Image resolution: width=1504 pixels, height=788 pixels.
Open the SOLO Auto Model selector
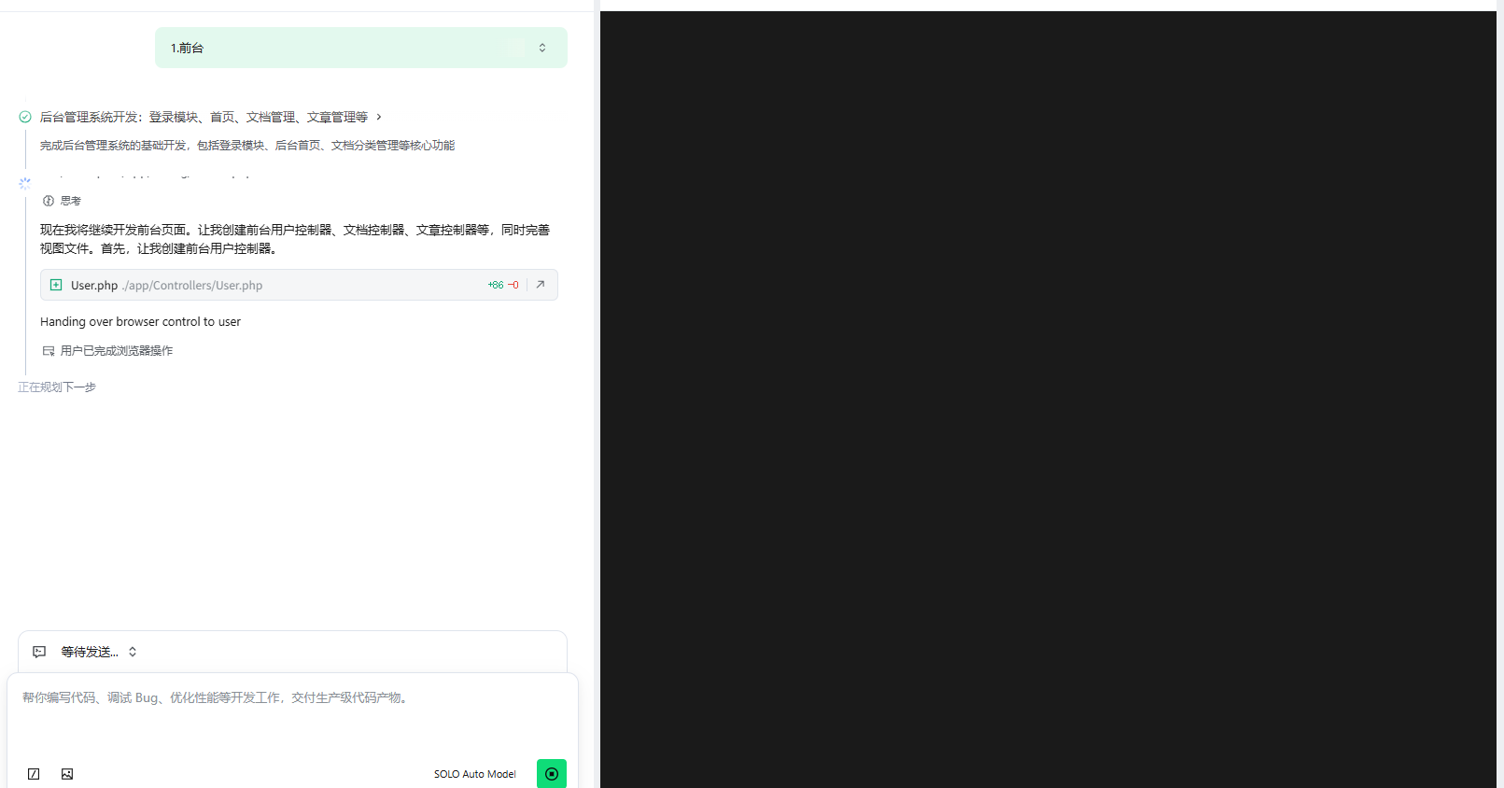pyautogui.click(x=474, y=774)
